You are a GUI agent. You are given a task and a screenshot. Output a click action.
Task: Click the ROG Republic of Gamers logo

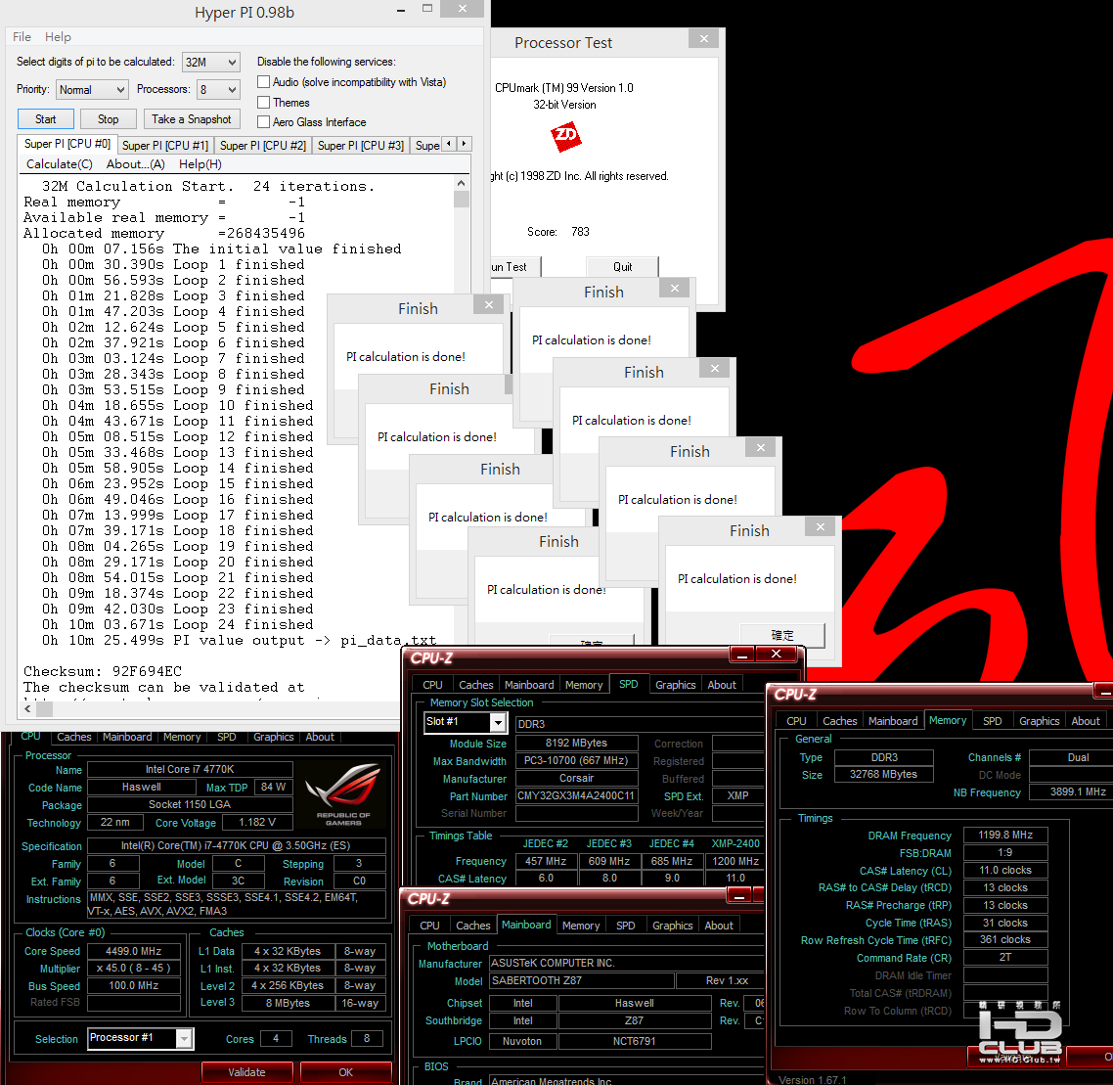tap(343, 793)
